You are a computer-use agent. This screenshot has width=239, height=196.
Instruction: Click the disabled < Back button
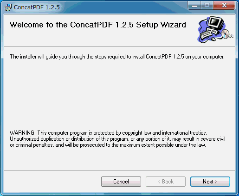[166, 182]
